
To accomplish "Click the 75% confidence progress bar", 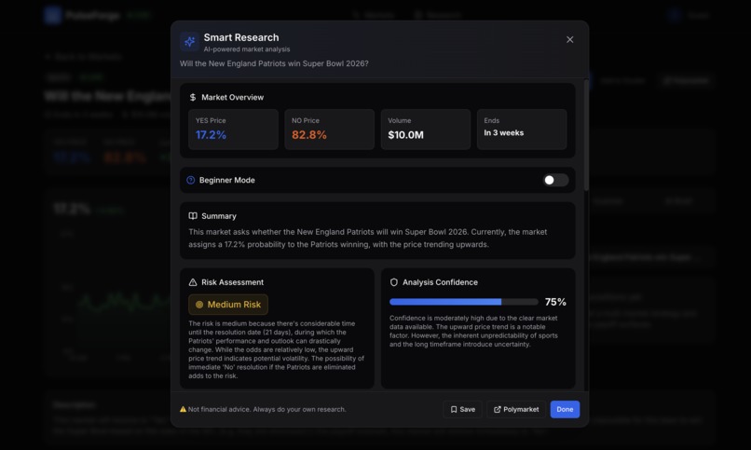I will pyautogui.click(x=464, y=302).
